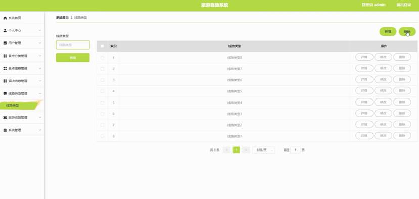Check the box for row index 5
419x199 pixels.
102,103
